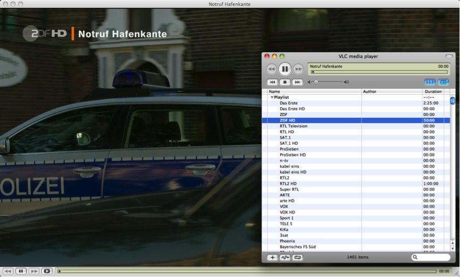Skip to next playlist item

point(297,82)
